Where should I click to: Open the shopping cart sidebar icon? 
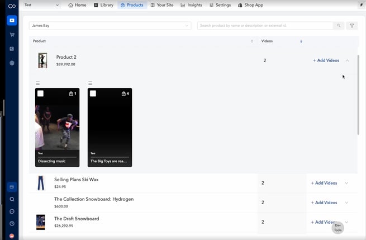(x=12, y=35)
